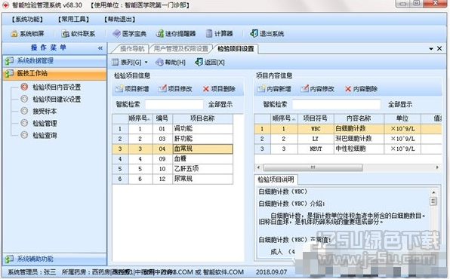
Task: Open the 【系统功能】 menu
Action: 27,20
